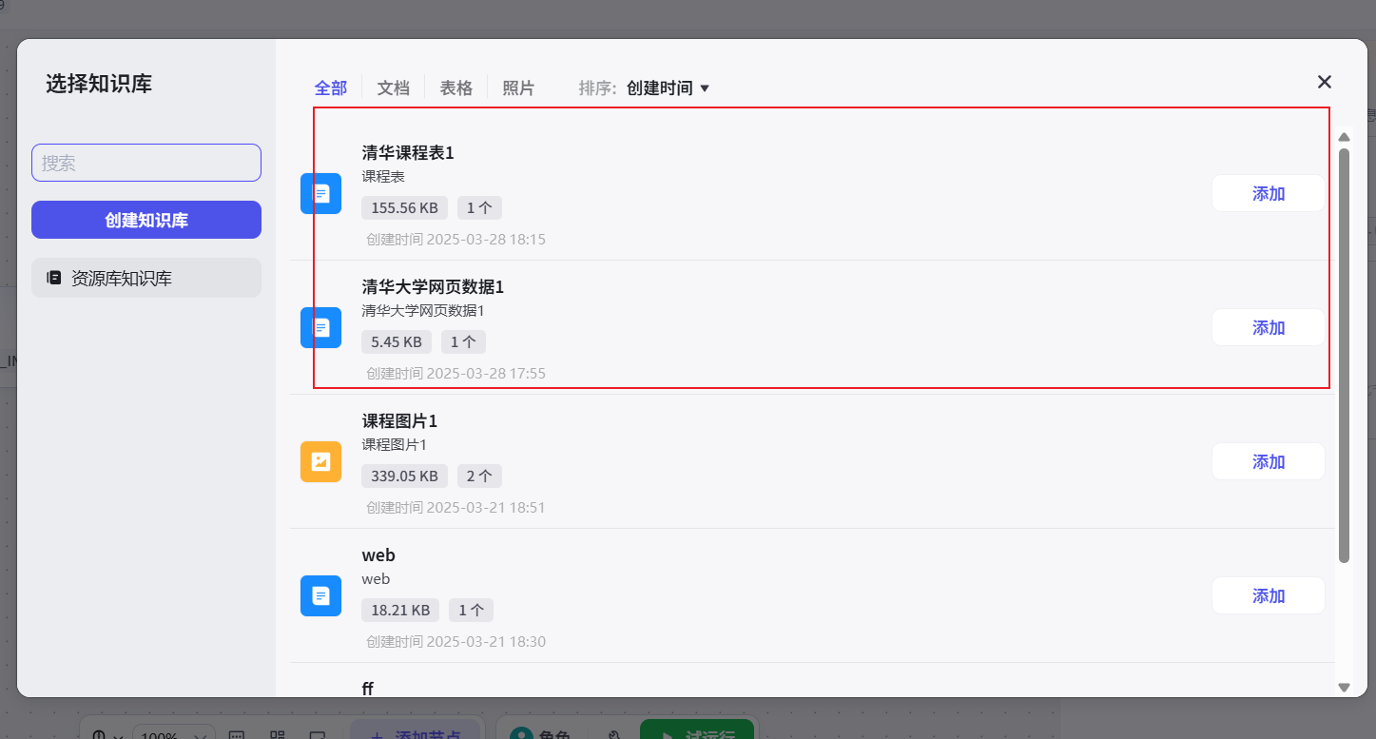The width and height of the screenshot is (1376, 739).
Task: Click the 155.56 KB size badge
Action: [x=404, y=207]
